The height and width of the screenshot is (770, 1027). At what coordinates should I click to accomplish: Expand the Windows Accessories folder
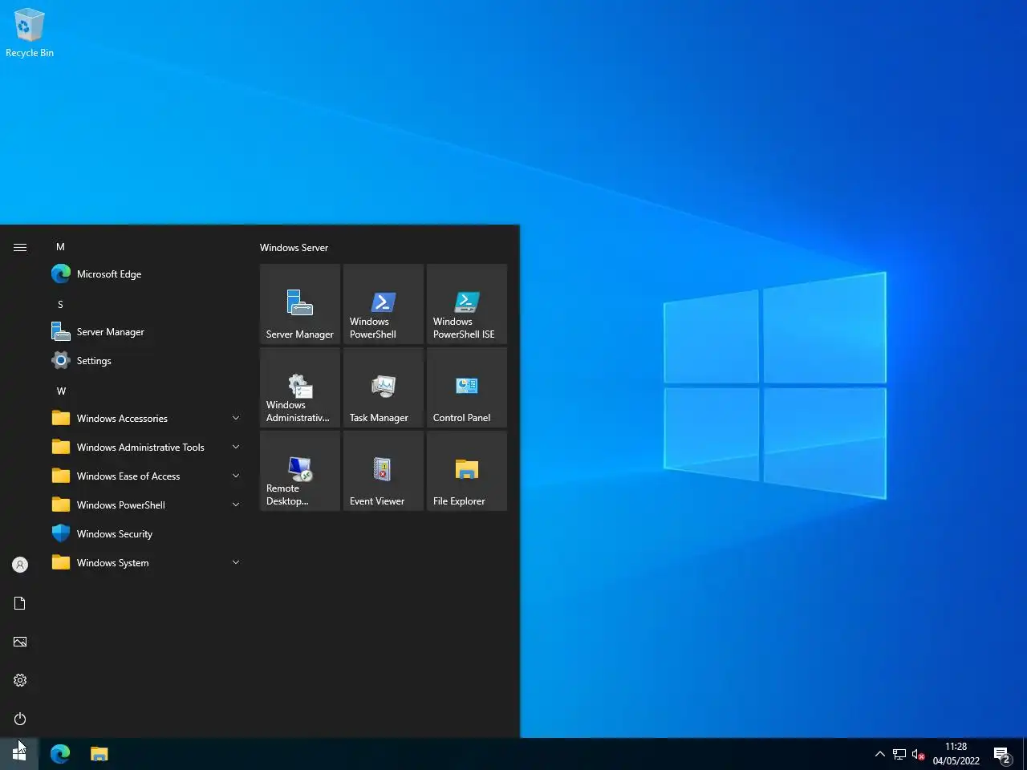[147, 419]
